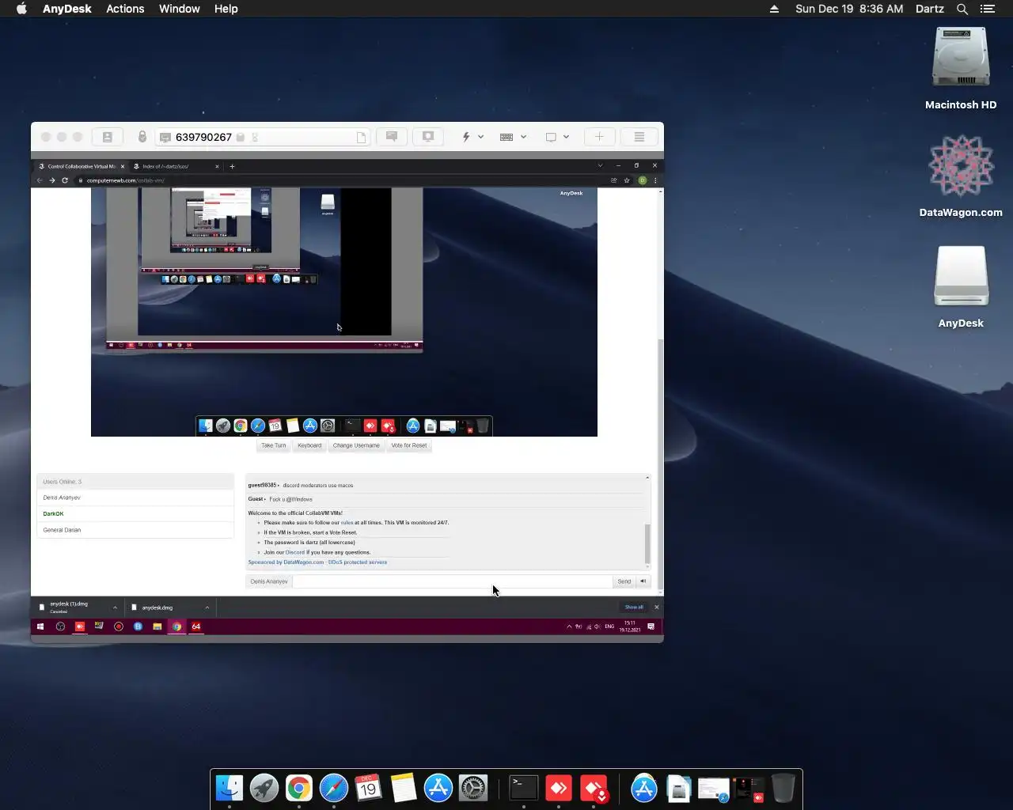Click AnyDesk icon in remote Windows taskbar

80,626
